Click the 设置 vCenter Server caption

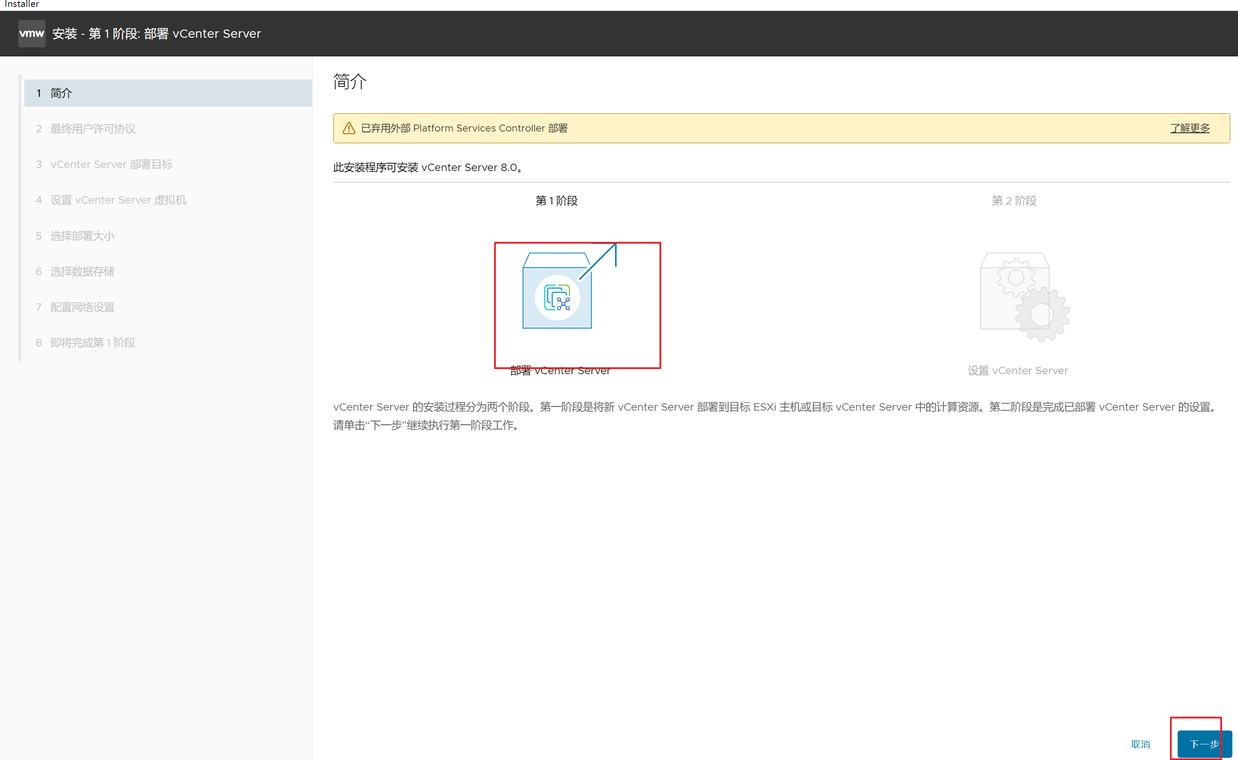point(1017,371)
